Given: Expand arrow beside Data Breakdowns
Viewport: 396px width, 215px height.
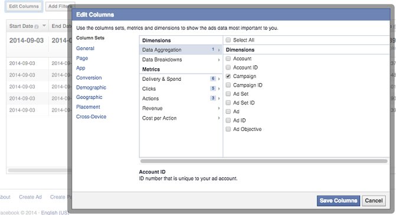Looking at the screenshot, I should 219,59.
